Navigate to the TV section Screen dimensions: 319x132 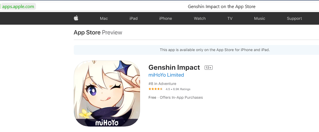[230, 18]
